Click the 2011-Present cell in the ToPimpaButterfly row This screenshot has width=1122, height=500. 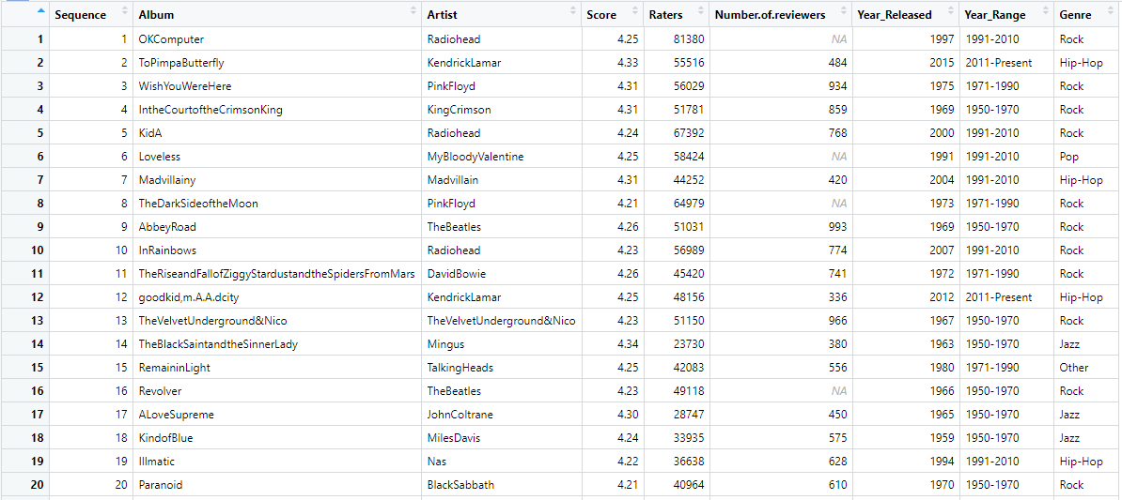point(1006,63)
